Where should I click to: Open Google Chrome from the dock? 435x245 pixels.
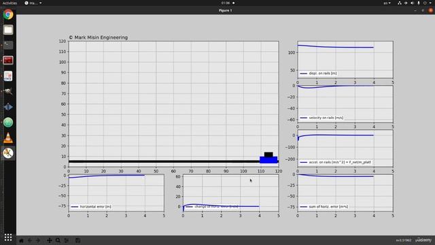click(x=8, y=14)
